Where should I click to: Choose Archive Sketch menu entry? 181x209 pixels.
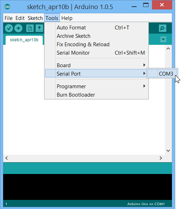tap(97, 36)
